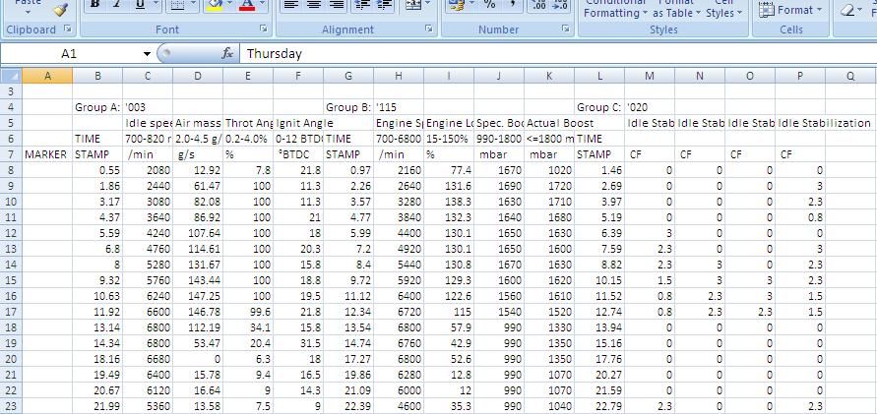The width and height of the screenshot is (877, 414).
Task: Open Conditional Formatting menu
Action: 616,9
